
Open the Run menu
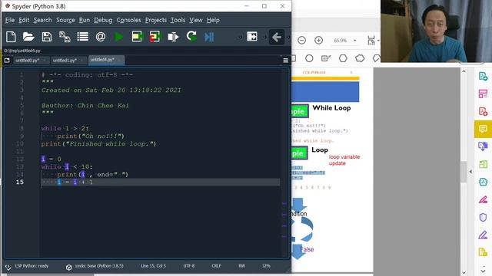(84, 20)
